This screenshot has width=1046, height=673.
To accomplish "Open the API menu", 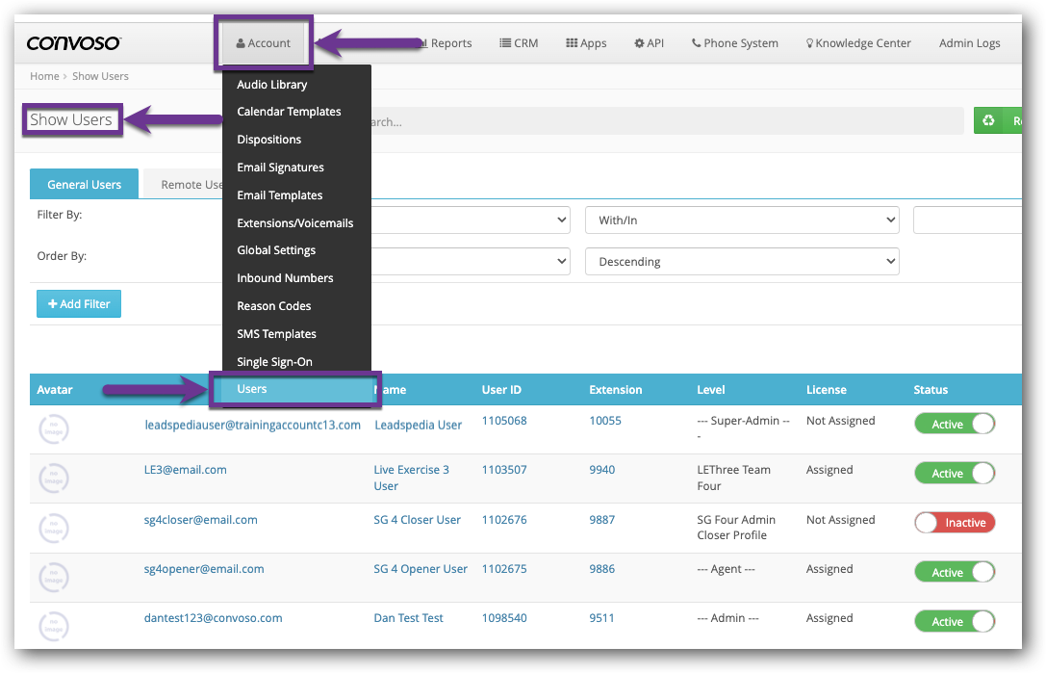I will click(x=650, y=43).
